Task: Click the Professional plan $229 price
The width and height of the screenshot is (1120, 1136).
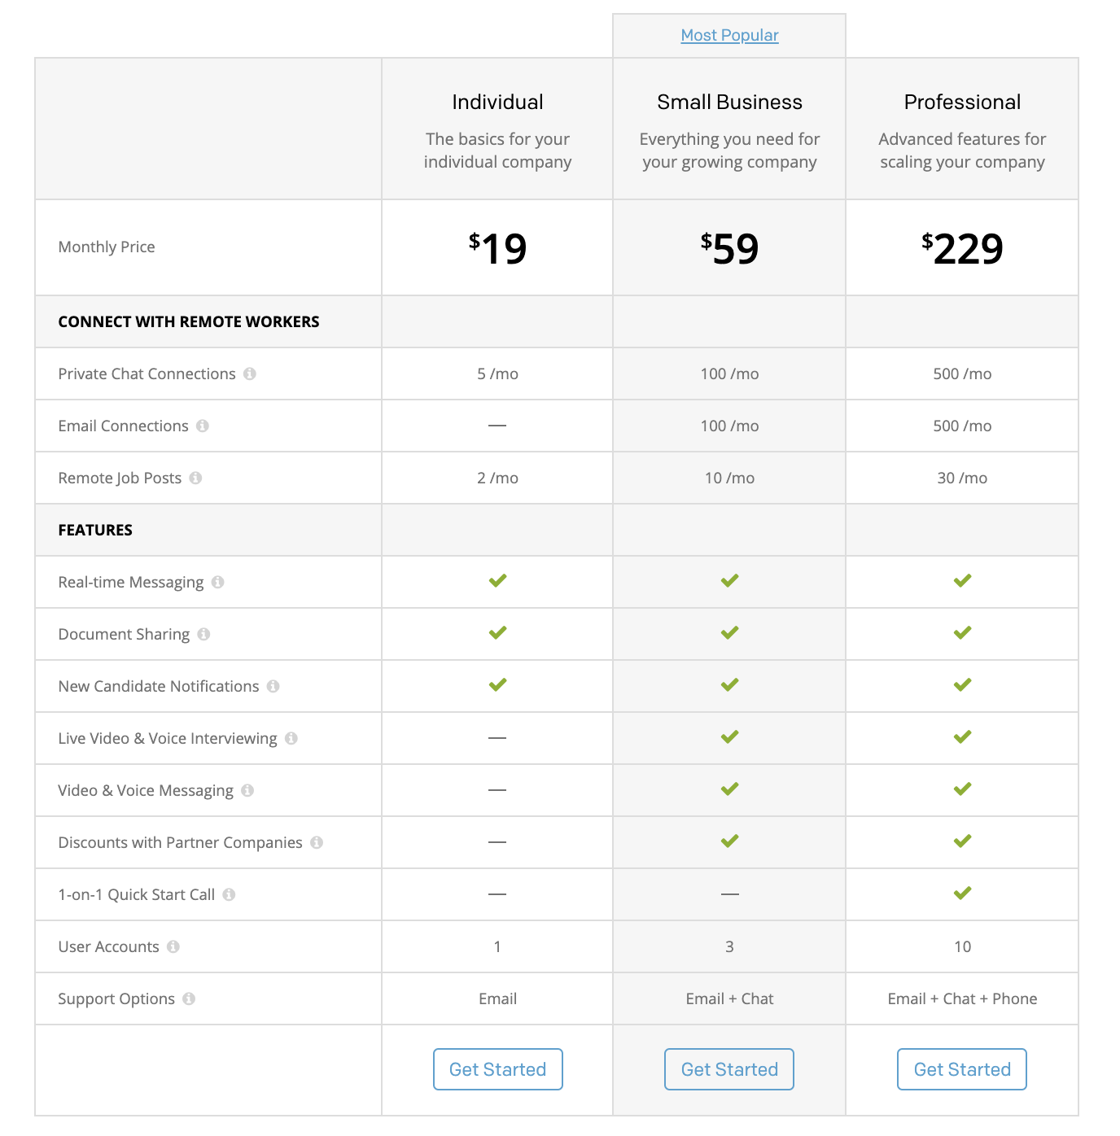Action: 962,248
